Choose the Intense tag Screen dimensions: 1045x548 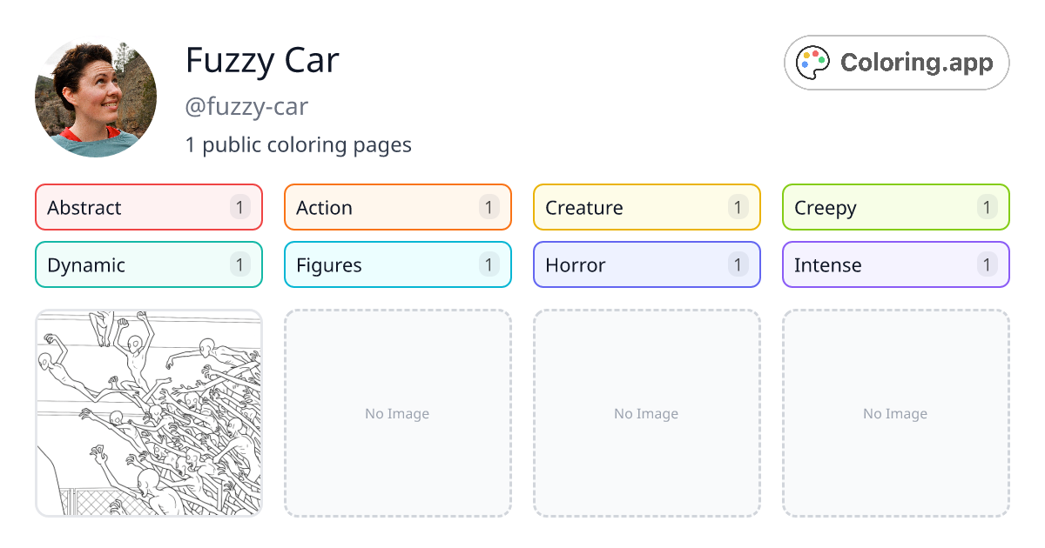[x=896, y=264]
